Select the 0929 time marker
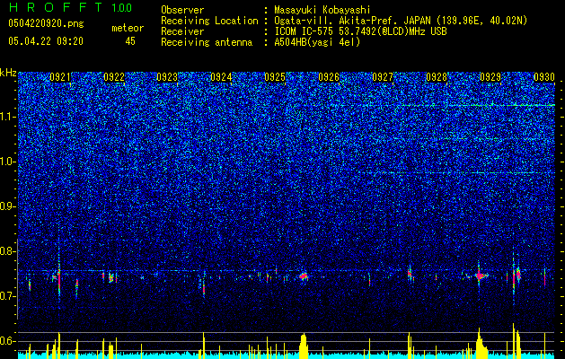The height and width of the screenshot is (359, 565). pos(490,77)
